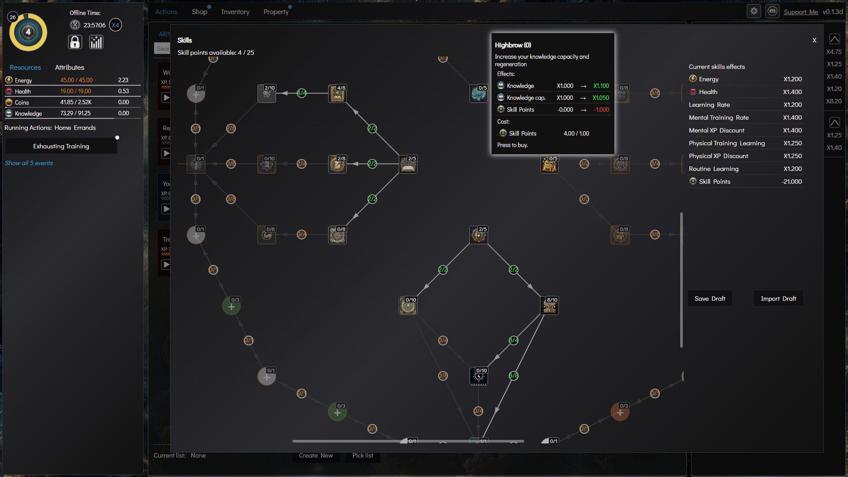This screenshot has height=477, width=848.
Task: Open the 4/8 golden book skill node
Action: click(x=337, y=94)
